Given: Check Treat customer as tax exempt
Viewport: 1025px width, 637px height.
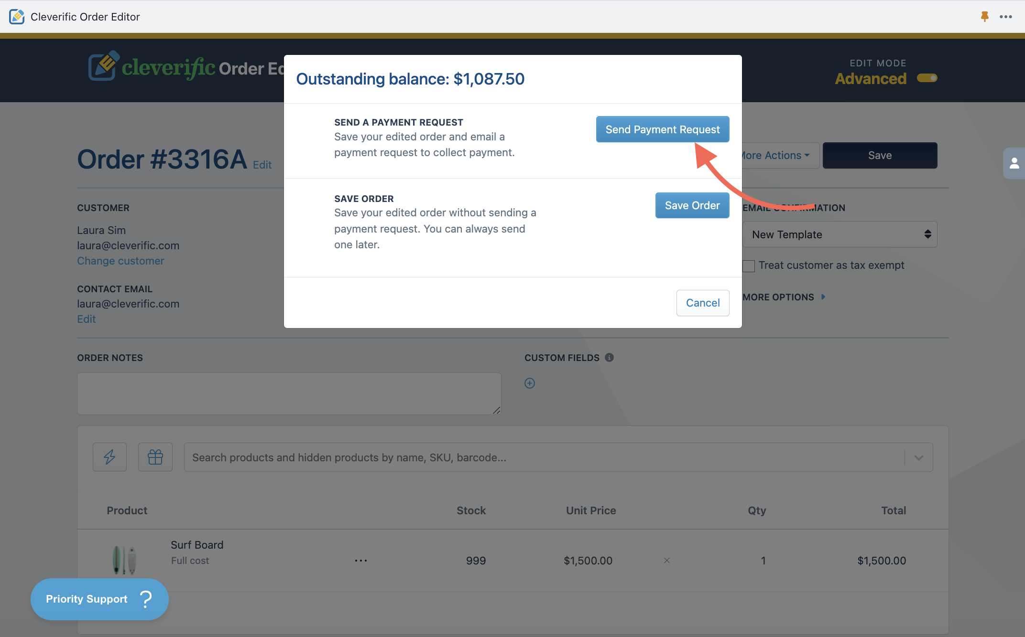Looking at the screenshot, I should [749, 266].
